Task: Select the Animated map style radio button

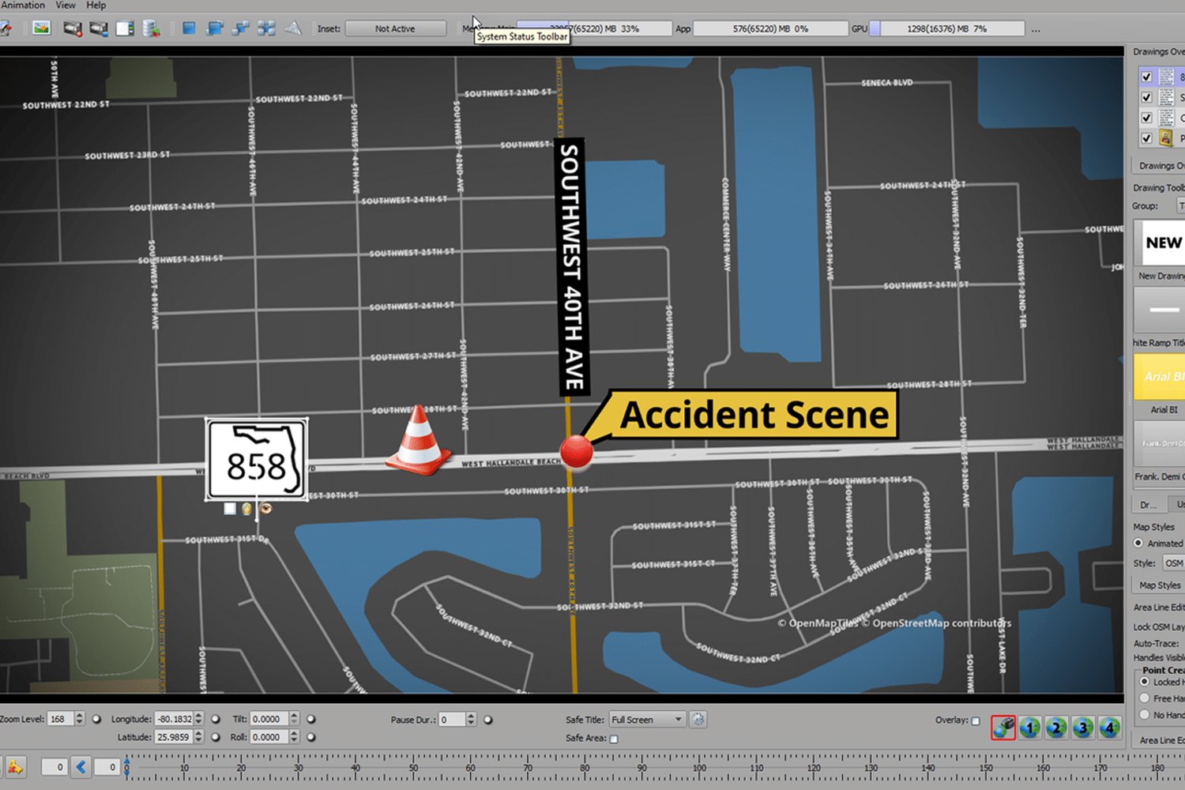Action: tap(1138, 544)
